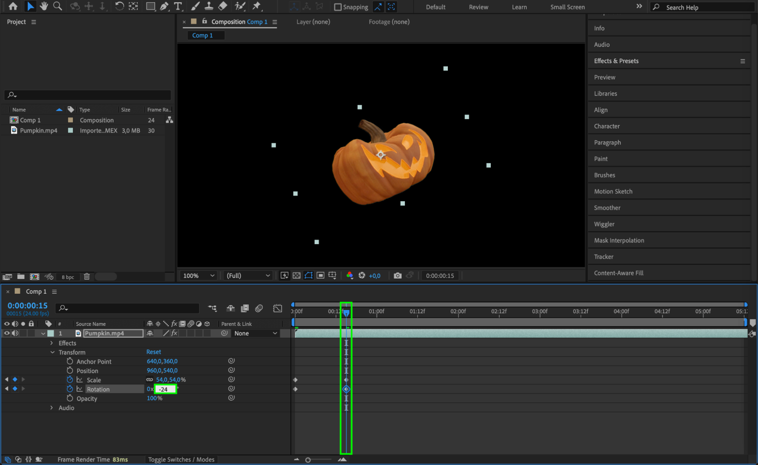Click the Transform Reset link

coord(154,352)
